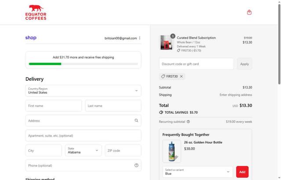Click the Equator Coffees tiger logo
This screenshot has height=180, width=281.
click(x=36, y=12)
